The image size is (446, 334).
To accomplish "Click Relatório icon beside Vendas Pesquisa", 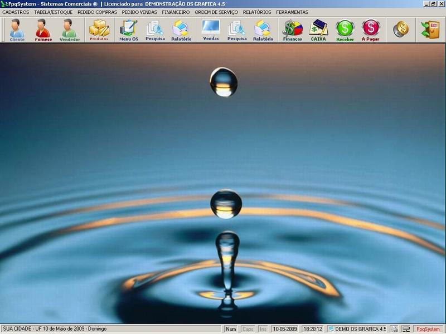I will pyautogui.click(x=263, y=30).
